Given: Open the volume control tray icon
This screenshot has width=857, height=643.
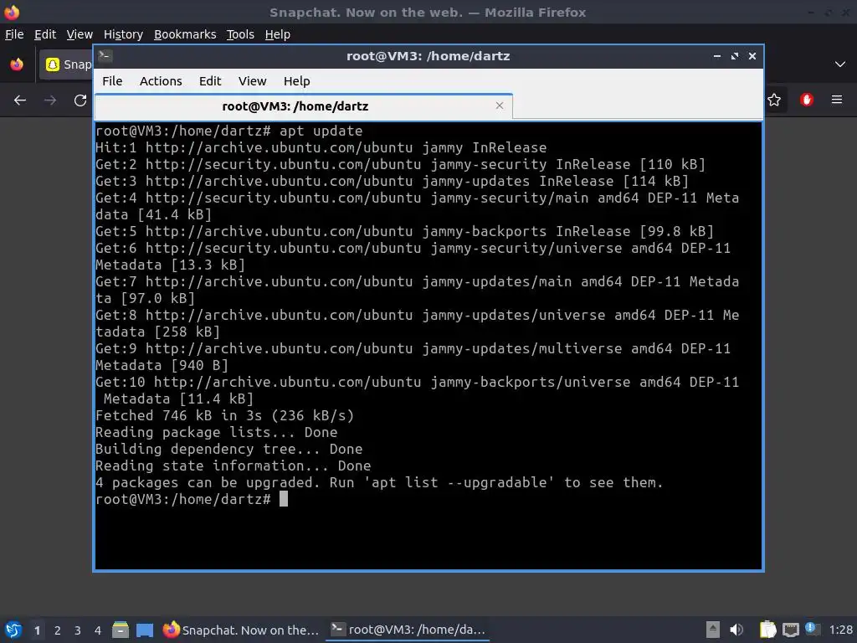Looking at the screenshot, I should (736, 630).
